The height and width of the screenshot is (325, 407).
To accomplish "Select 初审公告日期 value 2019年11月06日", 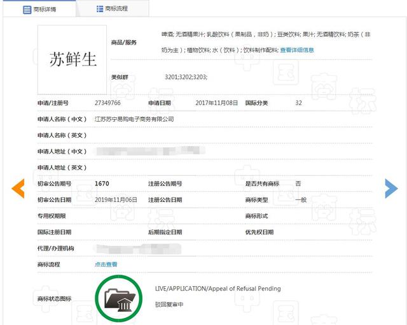I will [x=116, y=199].
